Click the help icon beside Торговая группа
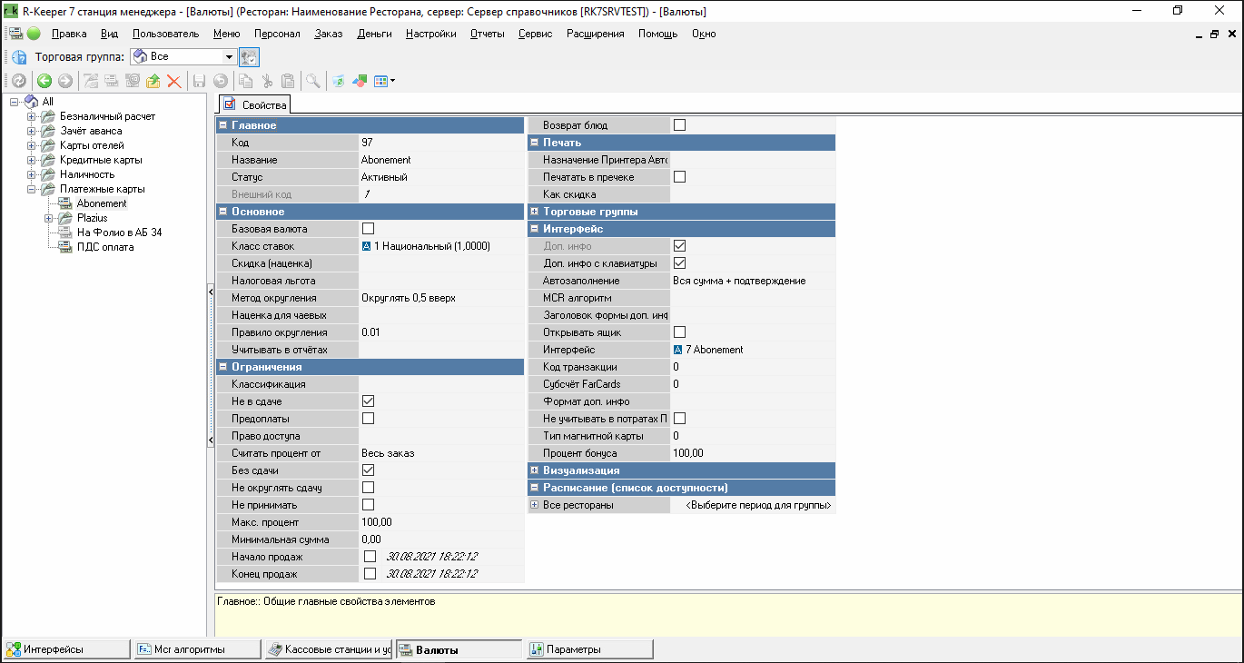 19,56
